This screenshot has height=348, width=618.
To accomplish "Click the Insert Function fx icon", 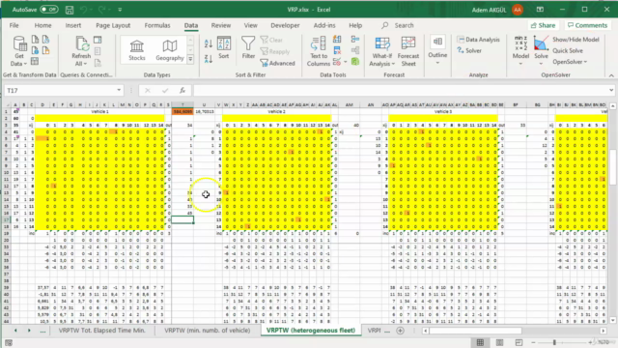I will 183,90.
